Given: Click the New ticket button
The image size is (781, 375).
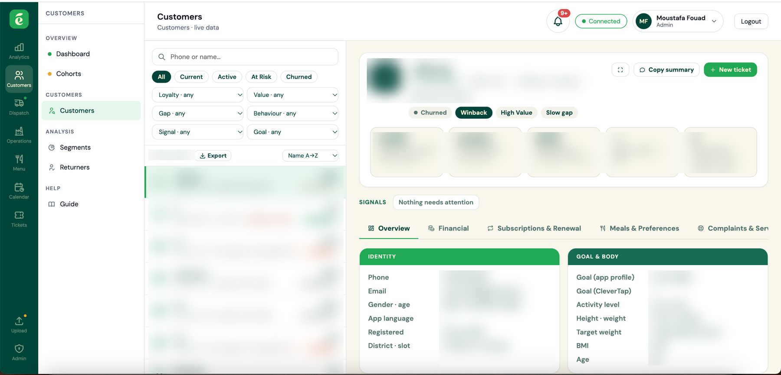Looking at the screenshot, I should point(730,70).
